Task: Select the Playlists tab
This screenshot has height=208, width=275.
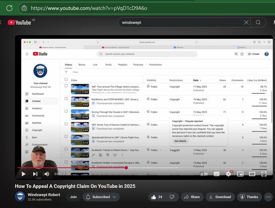Action: tap(122, 64)
